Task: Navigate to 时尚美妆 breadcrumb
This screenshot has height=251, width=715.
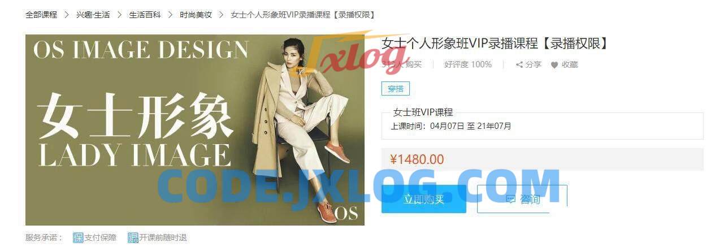Action: 196,15
